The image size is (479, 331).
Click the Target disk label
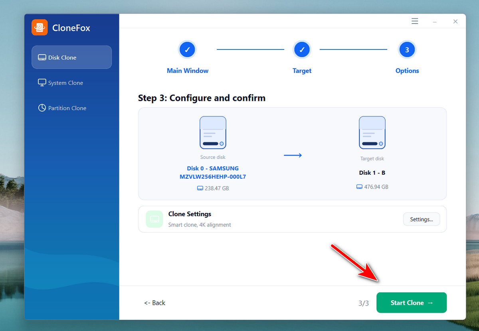click(x=372, y=158)
